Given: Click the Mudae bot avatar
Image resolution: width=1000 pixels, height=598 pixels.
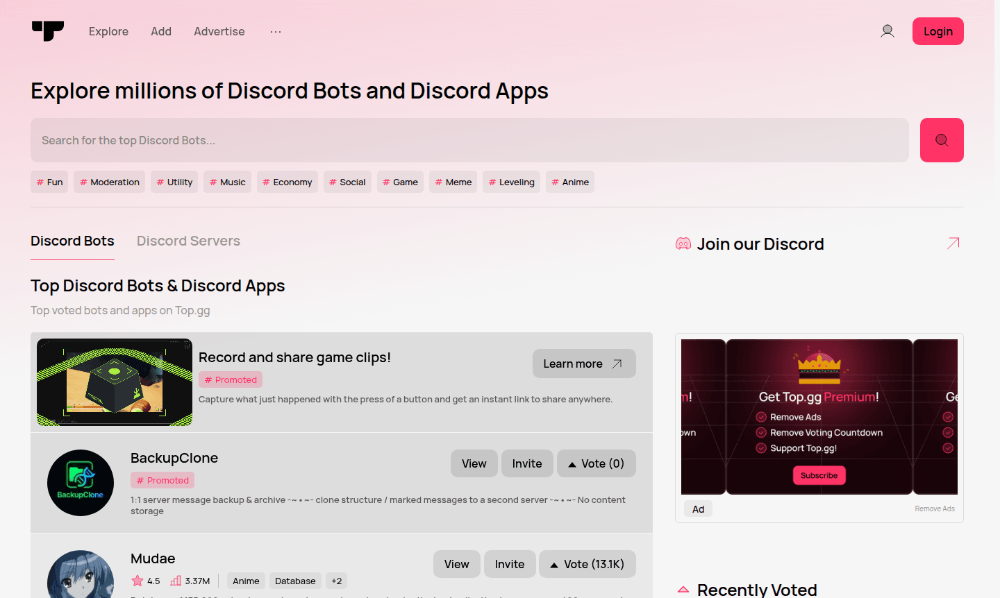Looking at the screenshot, I should [81, 576].
